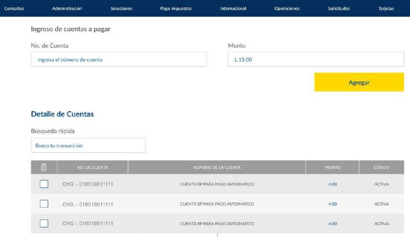Click the Ingreso de cuentas a pagar heading

[x=70, y=29]
